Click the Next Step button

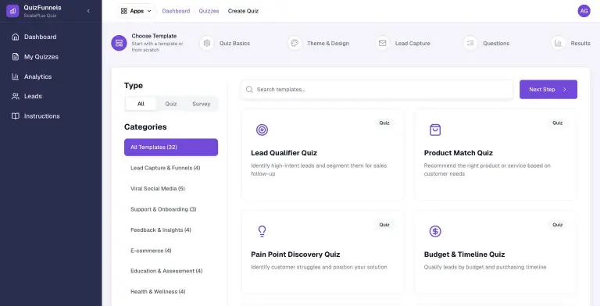(548, 90)
